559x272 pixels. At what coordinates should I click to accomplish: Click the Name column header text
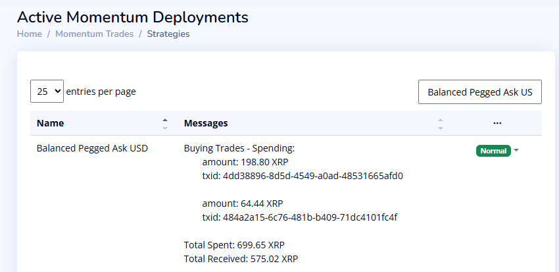tap(51, 123)
